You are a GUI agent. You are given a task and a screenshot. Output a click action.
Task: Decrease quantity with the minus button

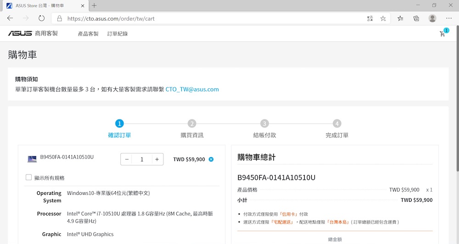point(127,159)
